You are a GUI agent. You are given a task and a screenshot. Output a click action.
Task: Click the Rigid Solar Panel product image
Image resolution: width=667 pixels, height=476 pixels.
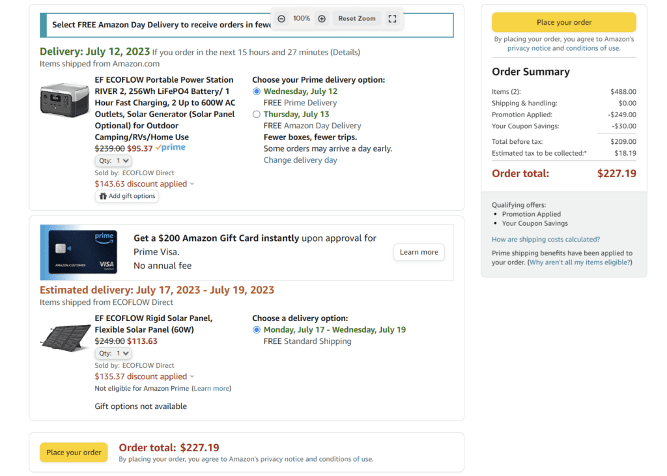click(66, 338)
